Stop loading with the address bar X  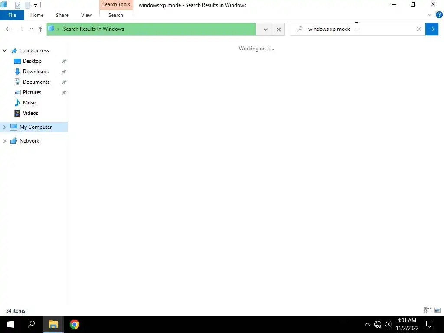(x=279, y=29)
